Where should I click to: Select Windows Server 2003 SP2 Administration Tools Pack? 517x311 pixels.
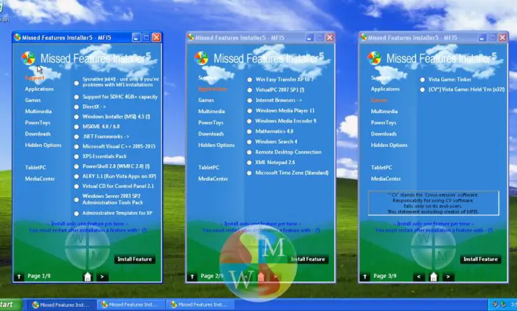[76, 200]
